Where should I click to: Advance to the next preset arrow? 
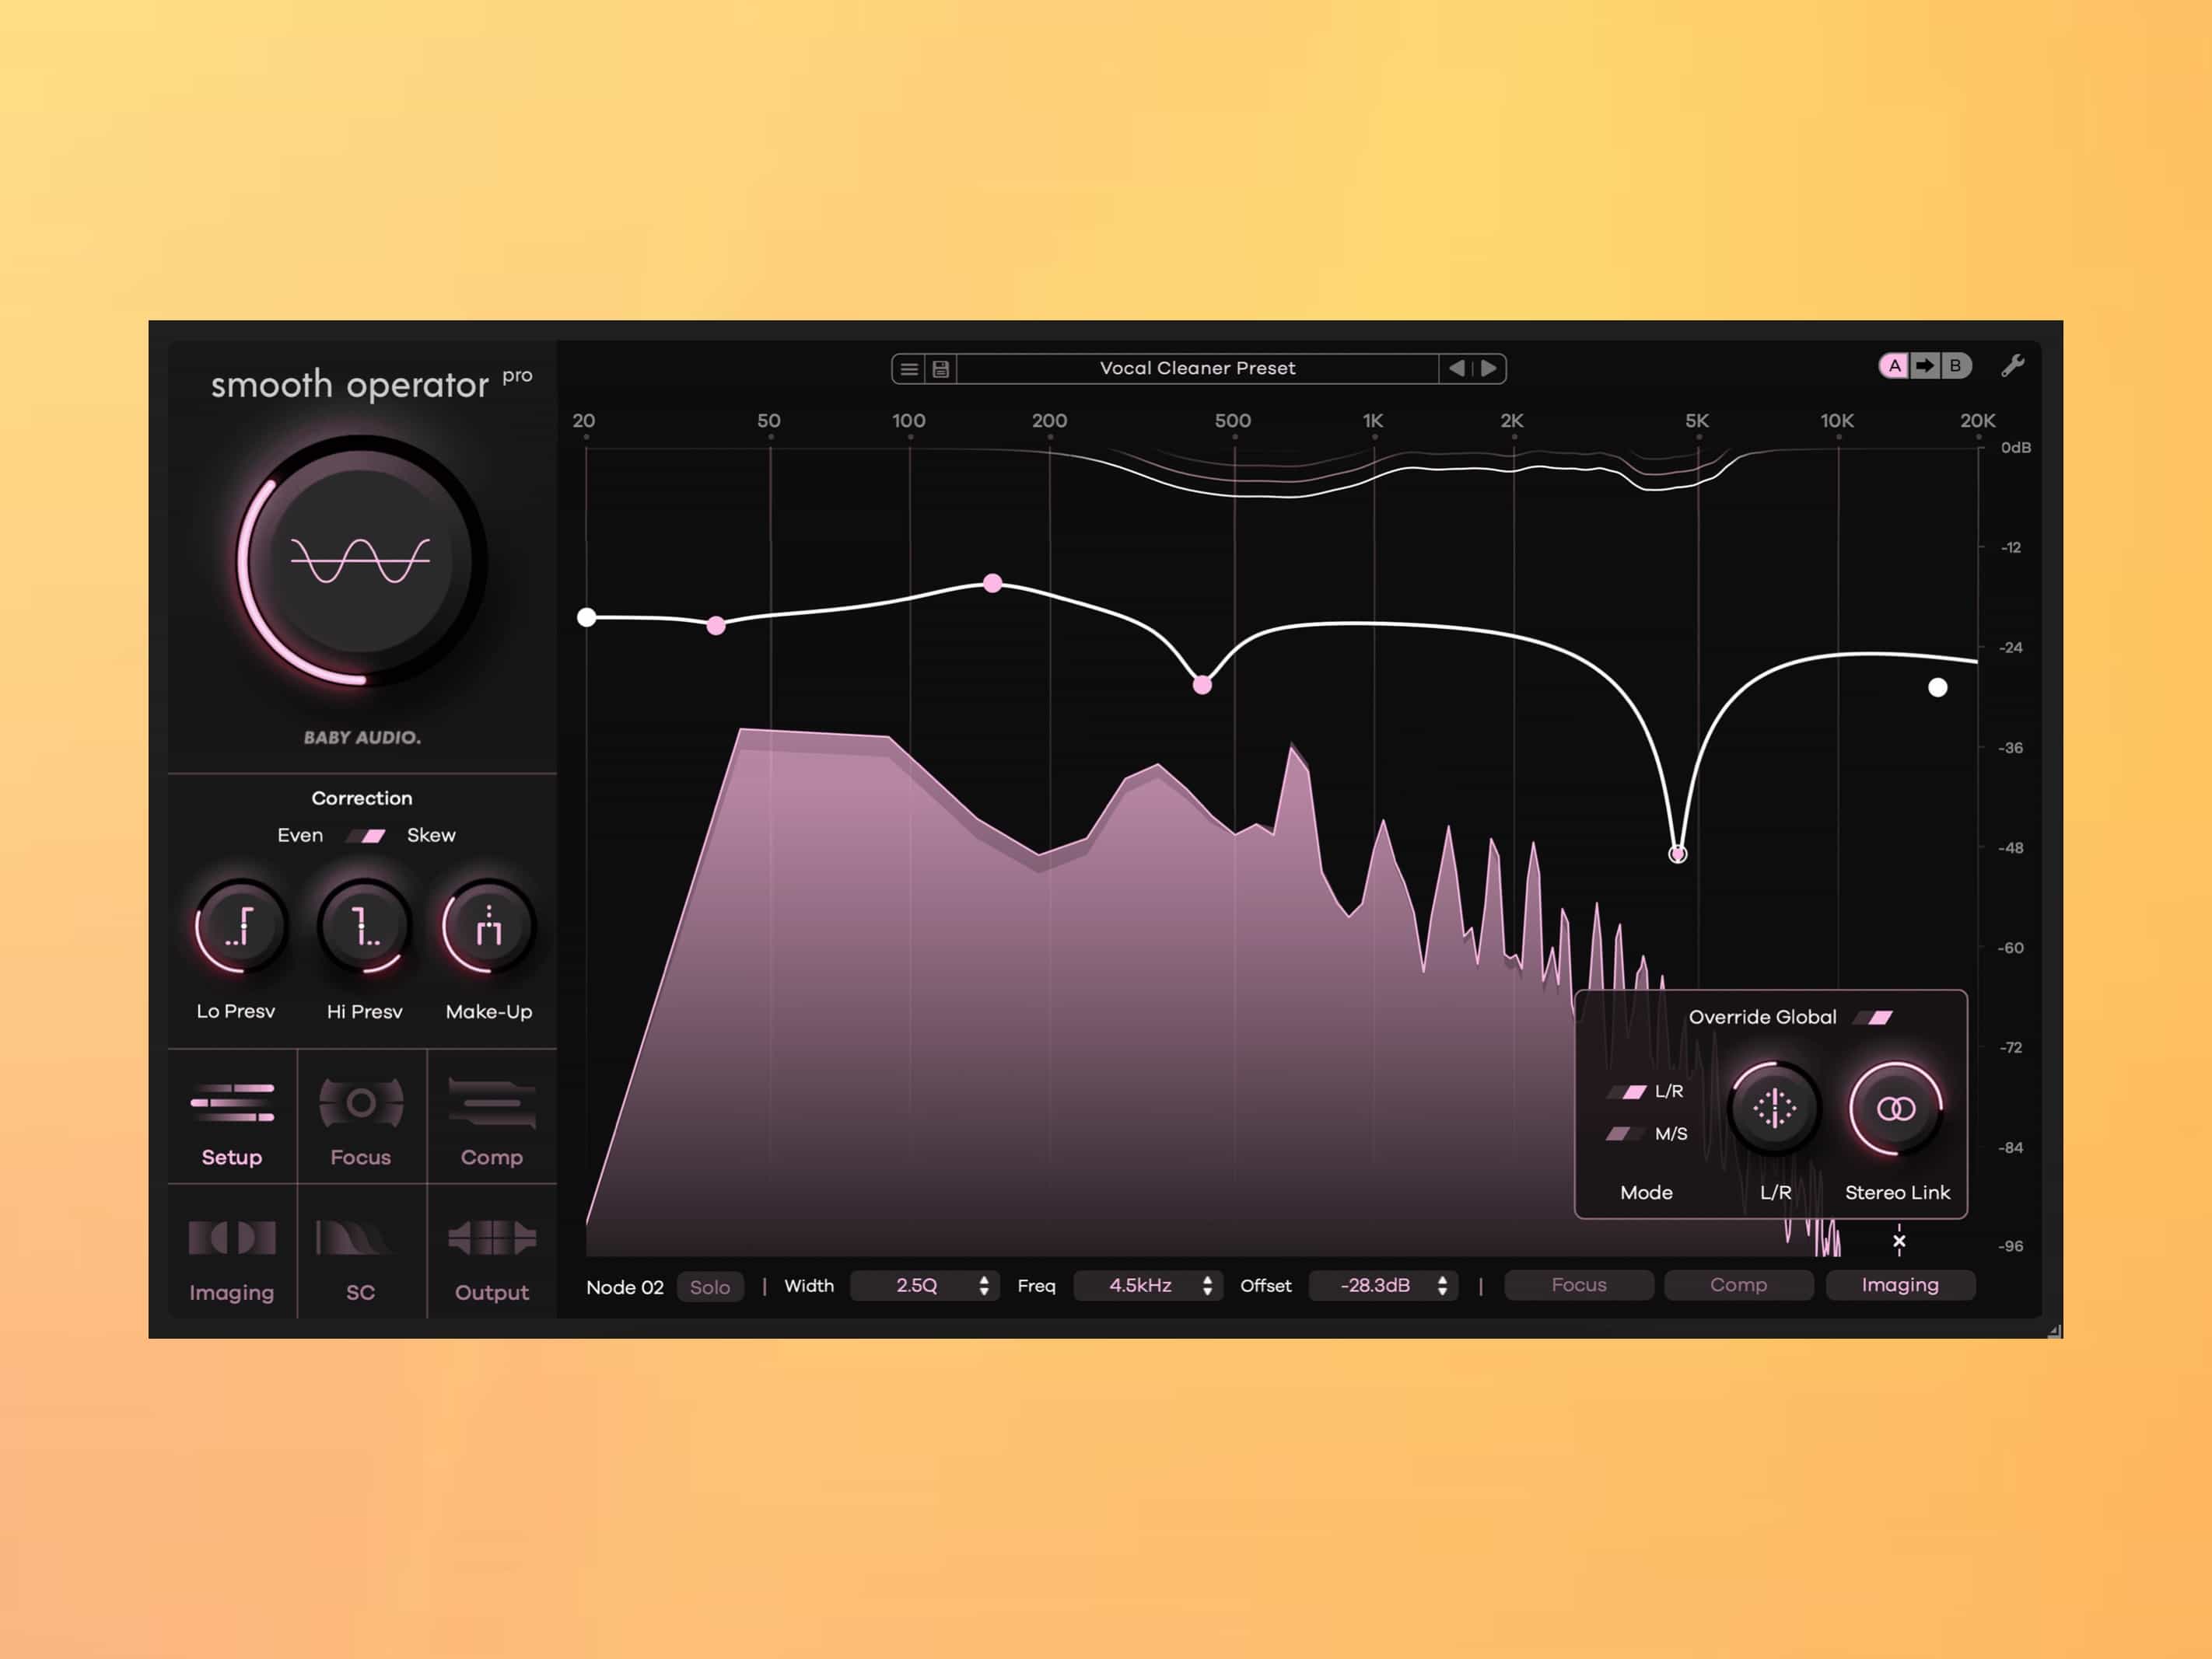[1489, 368]
